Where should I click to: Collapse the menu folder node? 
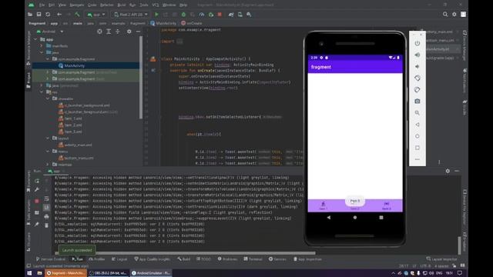pos(48,152)
